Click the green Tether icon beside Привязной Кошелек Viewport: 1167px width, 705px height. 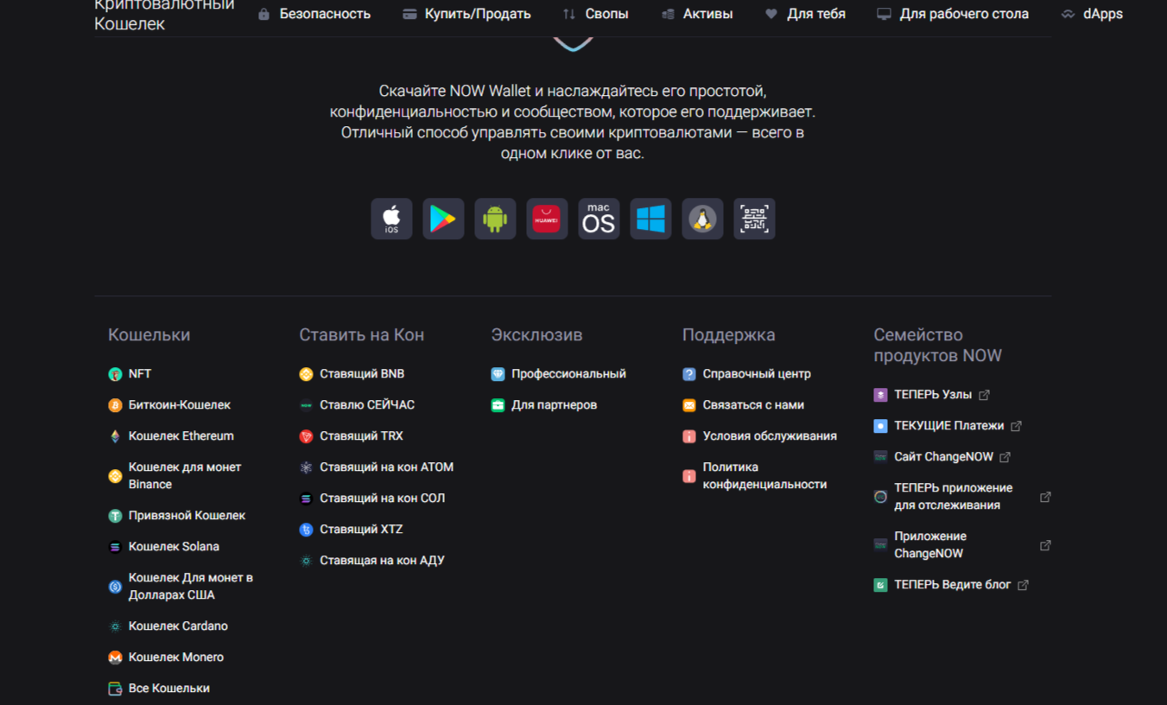115,516
